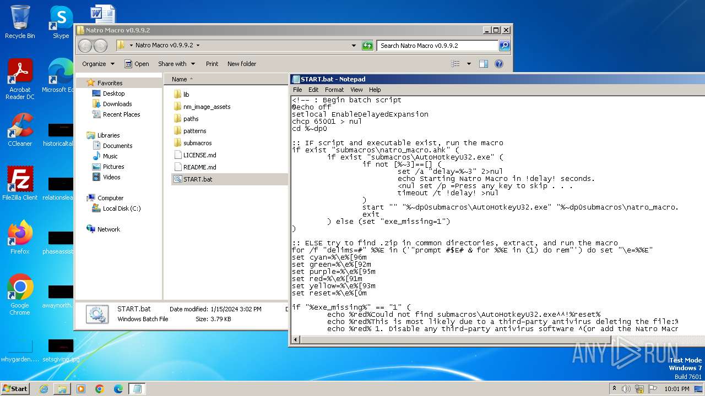Open Notepad View menu

[356, 90]
